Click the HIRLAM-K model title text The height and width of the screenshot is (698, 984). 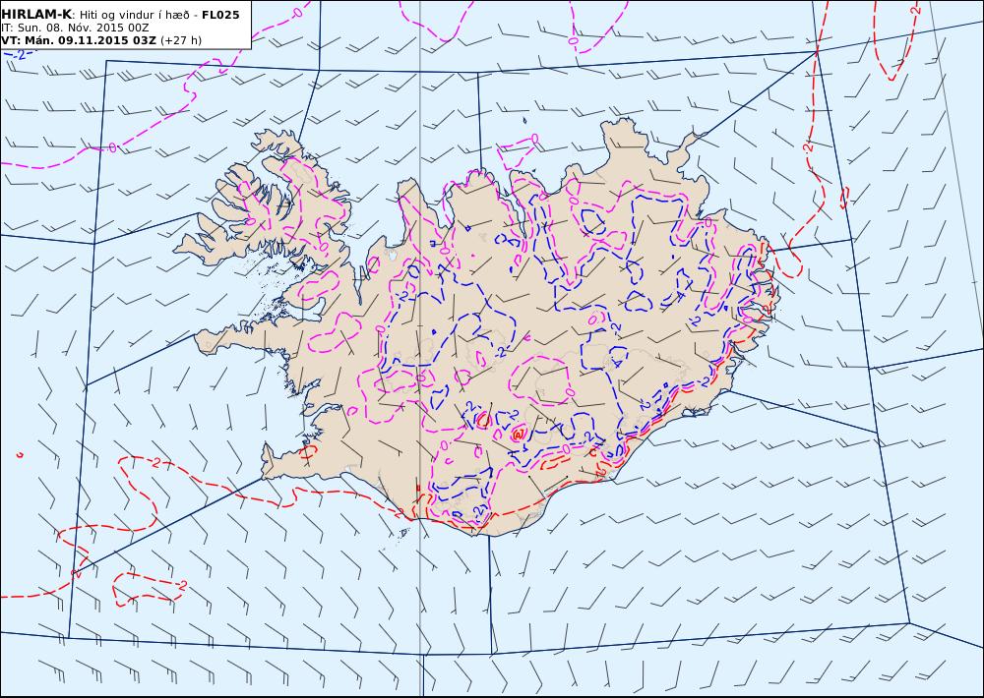pyautogui.click(x=37, y=15)
